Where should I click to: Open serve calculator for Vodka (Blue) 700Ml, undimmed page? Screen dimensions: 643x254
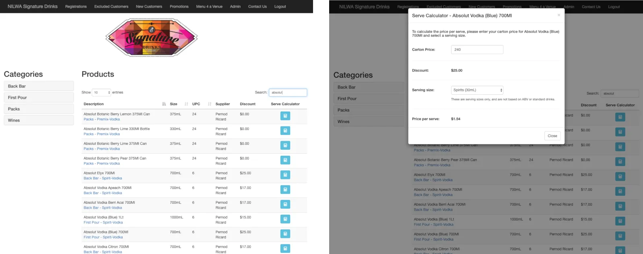click(x=285, y=234)
